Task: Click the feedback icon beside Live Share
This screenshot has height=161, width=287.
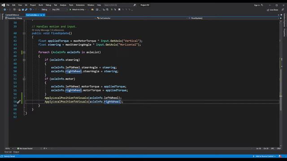Action: [x=283, y=10]
